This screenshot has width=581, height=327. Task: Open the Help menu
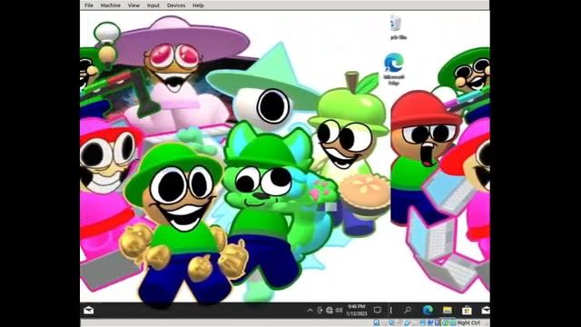click(x=198, y=5)
